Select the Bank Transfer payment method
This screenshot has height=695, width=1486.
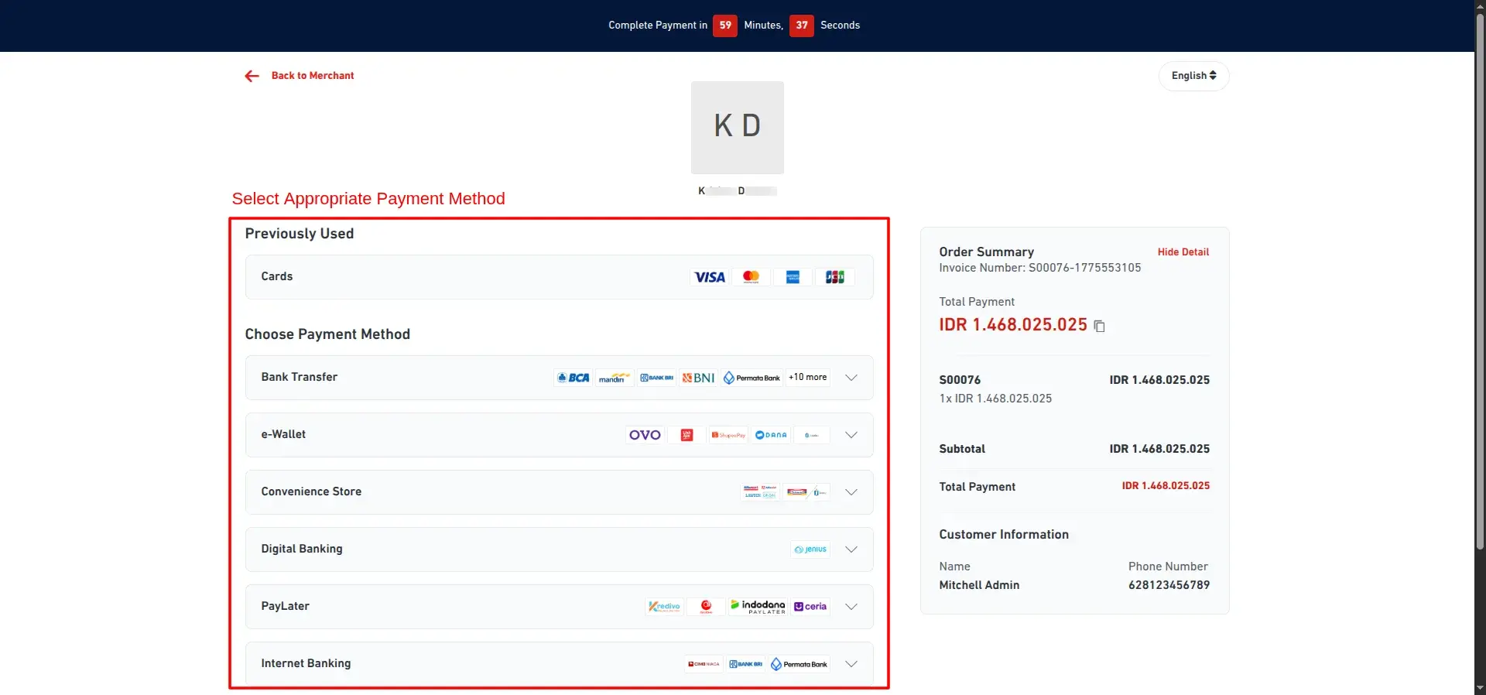point(559,378)
